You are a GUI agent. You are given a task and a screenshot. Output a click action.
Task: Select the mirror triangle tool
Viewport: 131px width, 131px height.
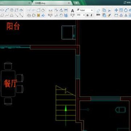point(126,15)
